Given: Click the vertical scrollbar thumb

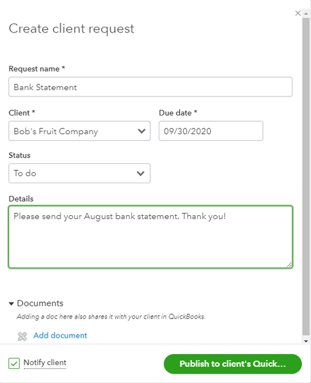Looking at the screenshot, I should pos(306,176).
